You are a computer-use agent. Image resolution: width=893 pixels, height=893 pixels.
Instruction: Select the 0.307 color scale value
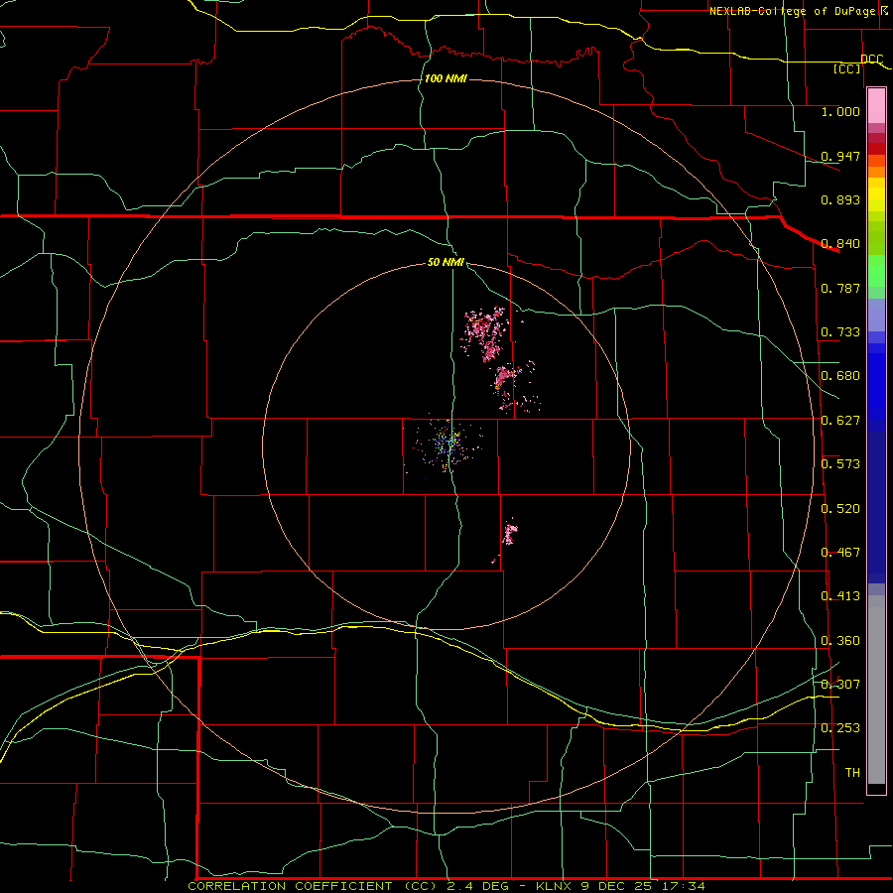pyautogui.click(x=840, y=684)
